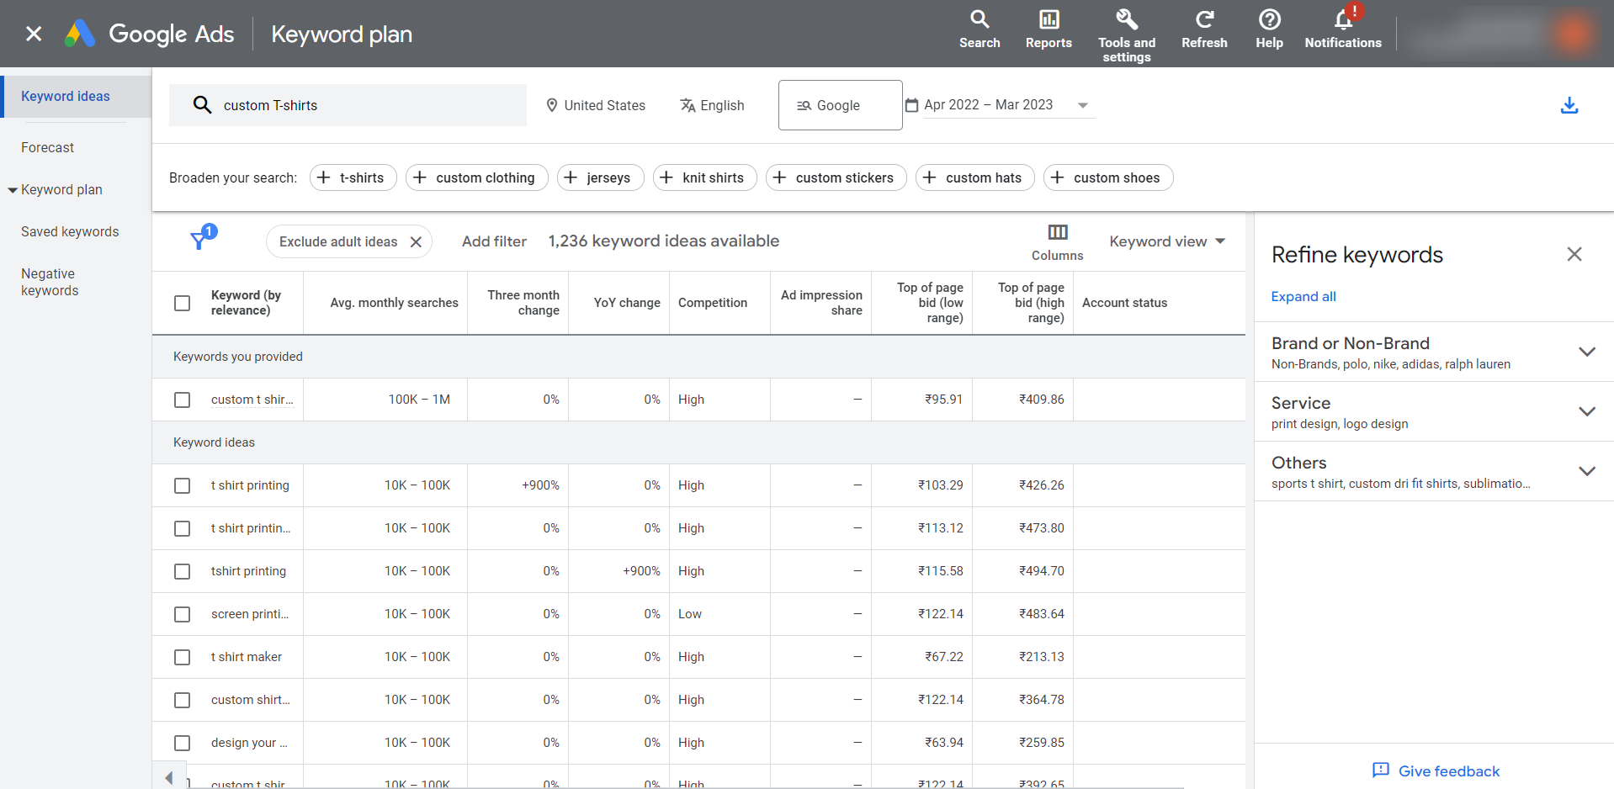Click the magnifier icon in the keyword search box
Screen dimensions: 1614x789
pyautogui.click(x=202, y=105)
